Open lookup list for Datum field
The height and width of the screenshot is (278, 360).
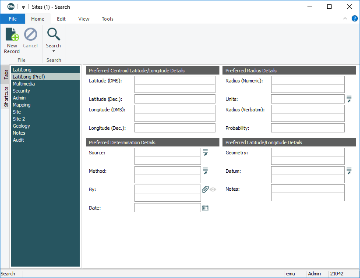(349, 171)
